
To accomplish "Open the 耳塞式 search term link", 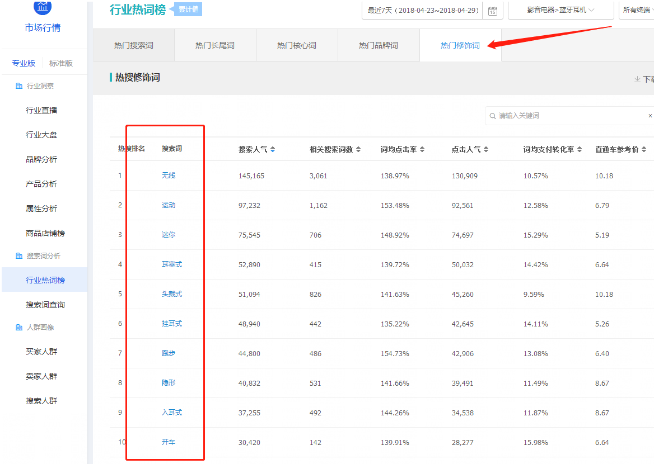I will pos(172,264).
